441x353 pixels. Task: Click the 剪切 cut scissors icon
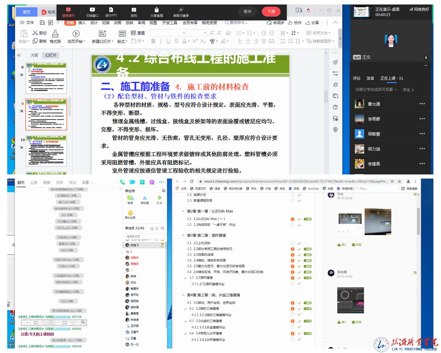[35, 33]
